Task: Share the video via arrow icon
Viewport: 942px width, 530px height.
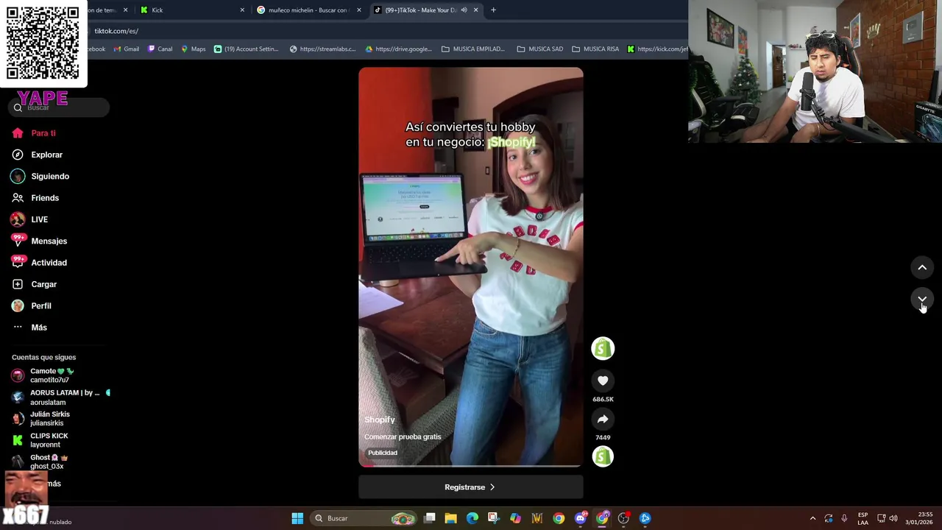Action: click(603, 419)
